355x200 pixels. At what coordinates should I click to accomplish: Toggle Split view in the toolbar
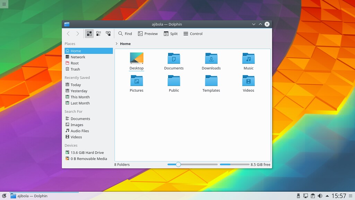(171, 34)
